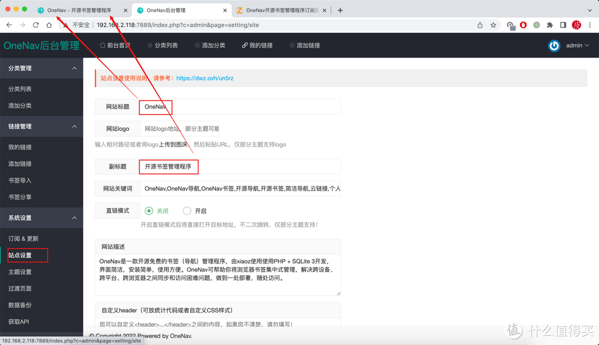Screen dimensions: 599x345
Task: Click the plus icon before 添加分类
Action: [x=196, y=45]
